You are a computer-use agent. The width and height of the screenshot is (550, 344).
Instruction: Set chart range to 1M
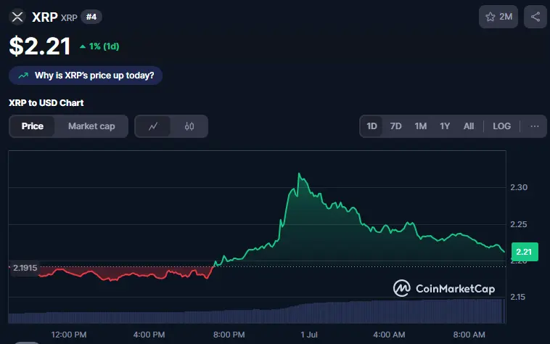click(x=421, y=126)
